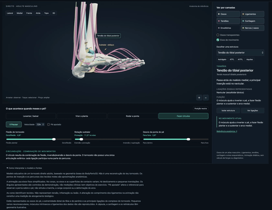This screenshot has width=272, height=210.
Task: Zoom out with the minus button
Action: click(x=206, y=97)
